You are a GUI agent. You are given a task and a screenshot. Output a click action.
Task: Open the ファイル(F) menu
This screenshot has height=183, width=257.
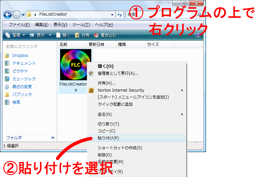(x=19, y=25)
